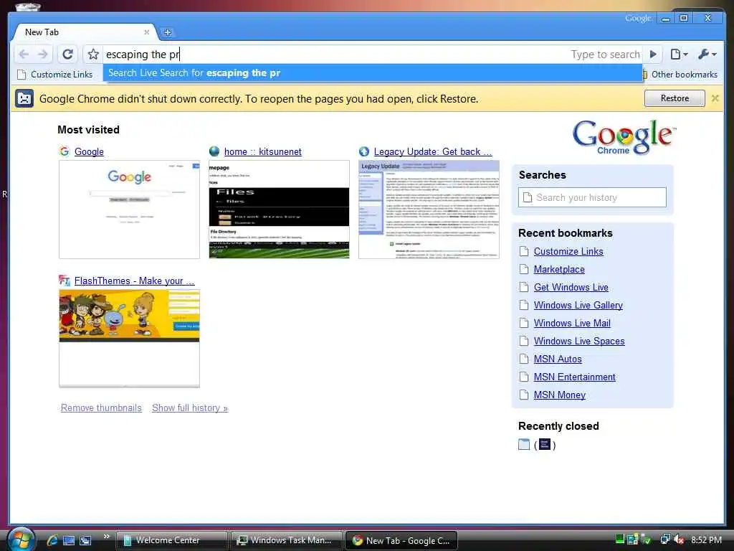Switch to Windows Task Manager in the taskbar
The width and height of the screenshot is (734, 551).
pos(285,540)
